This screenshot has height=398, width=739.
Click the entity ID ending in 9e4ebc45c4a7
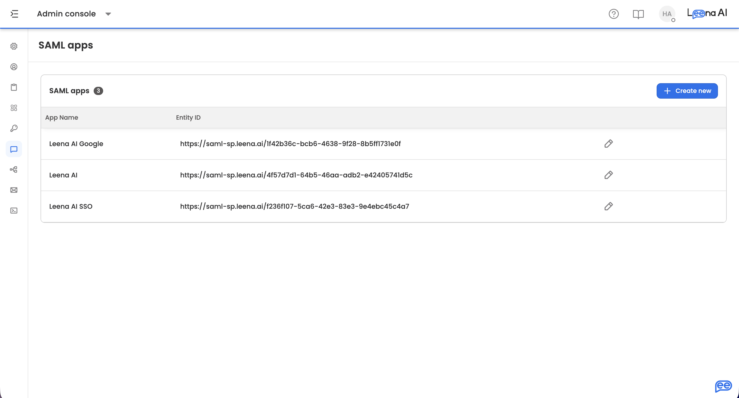pos(295,206)
